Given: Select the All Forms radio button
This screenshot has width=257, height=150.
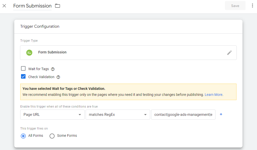Looking at the screenshot, I should tap(23, 136).
